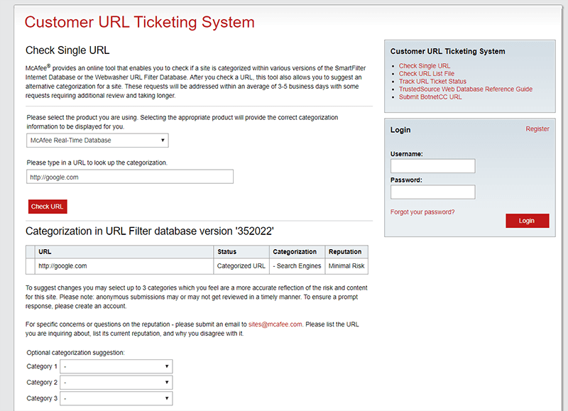Screen dimensions: 568x411
Task: Open the McAfee Real-Time Database product dropdown
Action: click(x=97, y=141)
